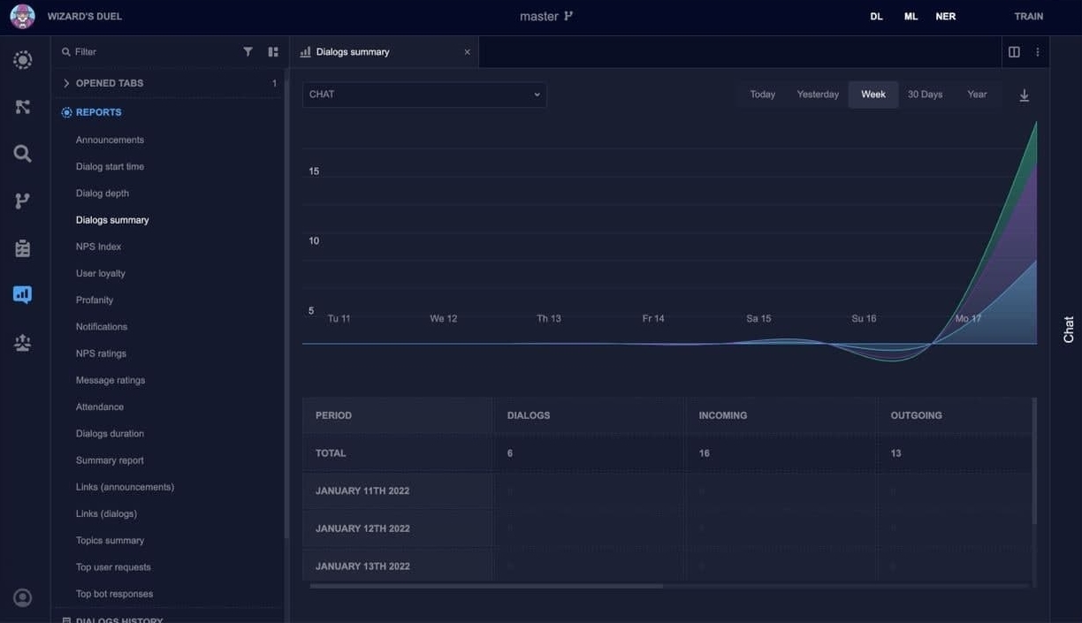Select the Week time range

point(872,95)
